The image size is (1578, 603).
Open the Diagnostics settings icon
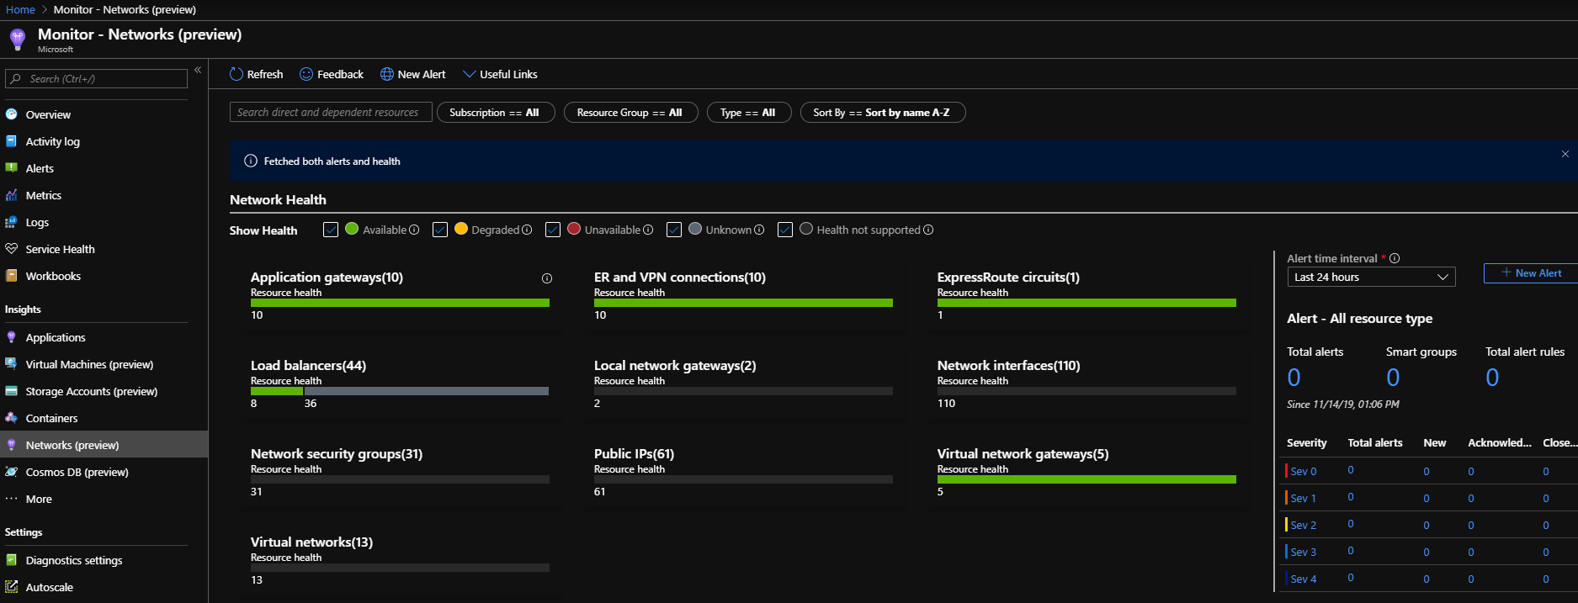click(12, 560)
